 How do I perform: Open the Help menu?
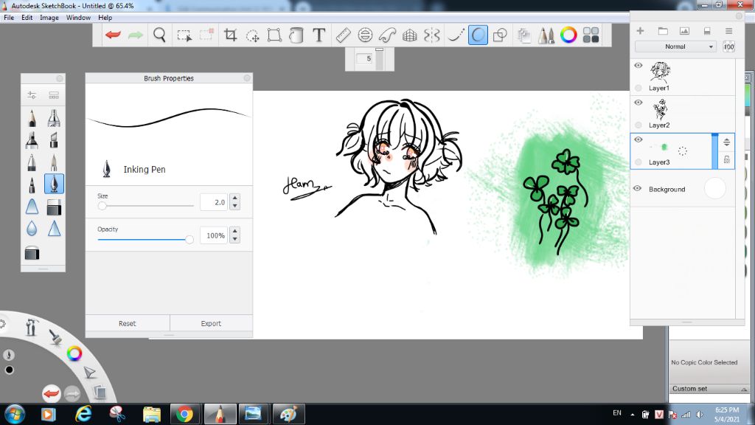coord(105,18)
